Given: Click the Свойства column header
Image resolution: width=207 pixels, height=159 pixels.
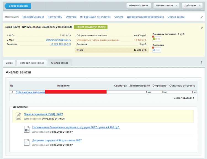Looking at the screenshot, I should [120, 86].
